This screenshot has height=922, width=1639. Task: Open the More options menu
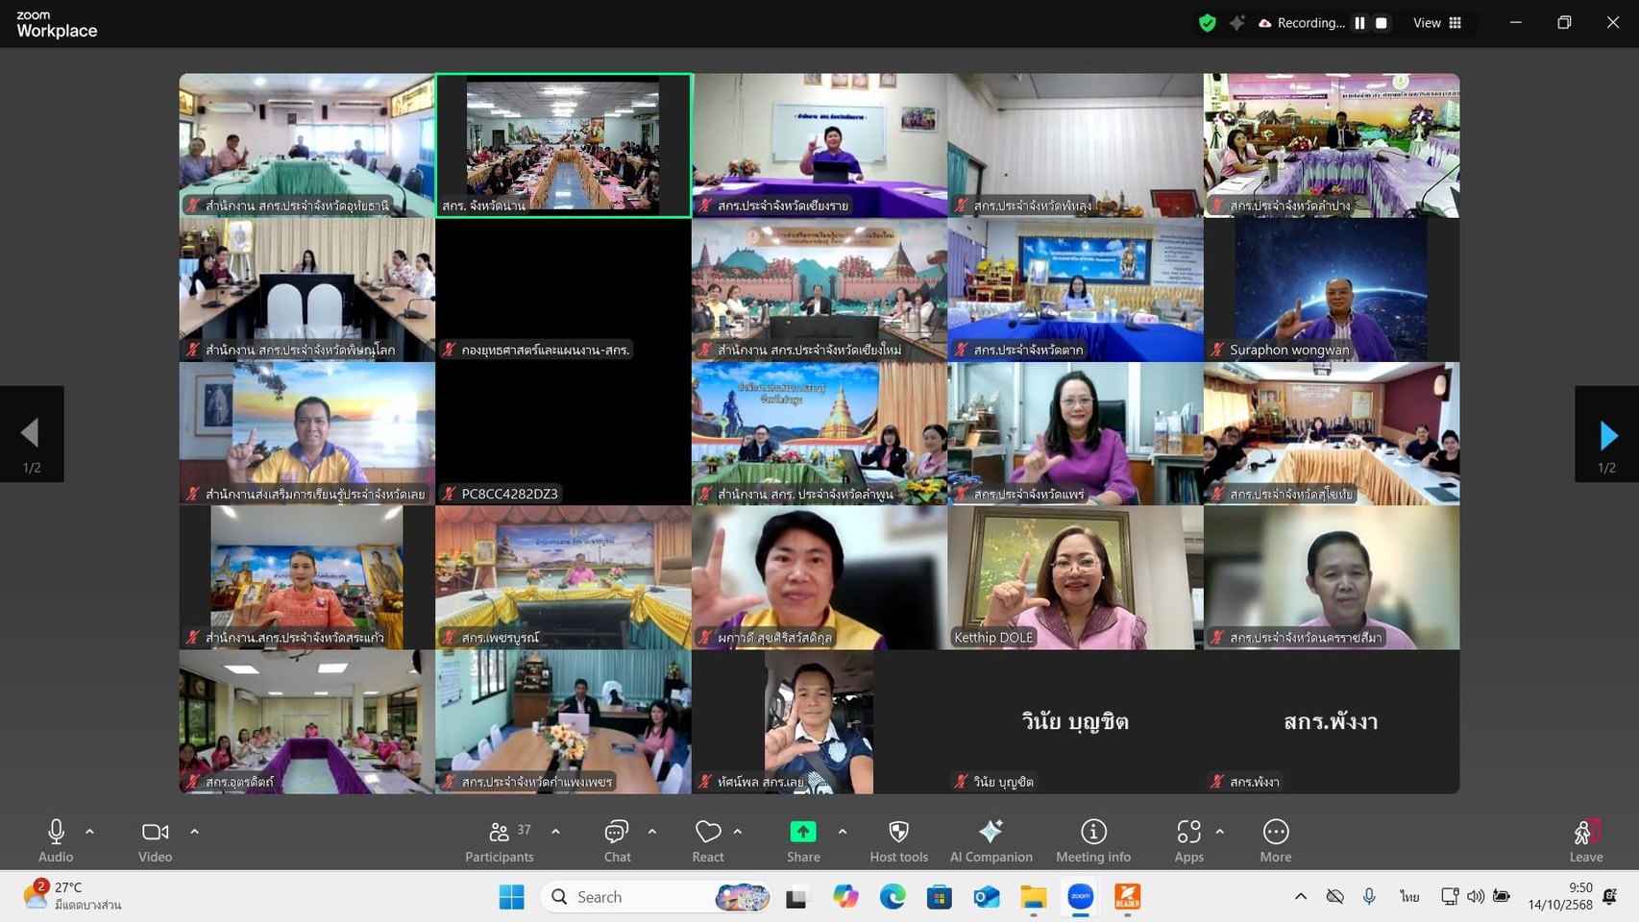tap(1275, 840)
